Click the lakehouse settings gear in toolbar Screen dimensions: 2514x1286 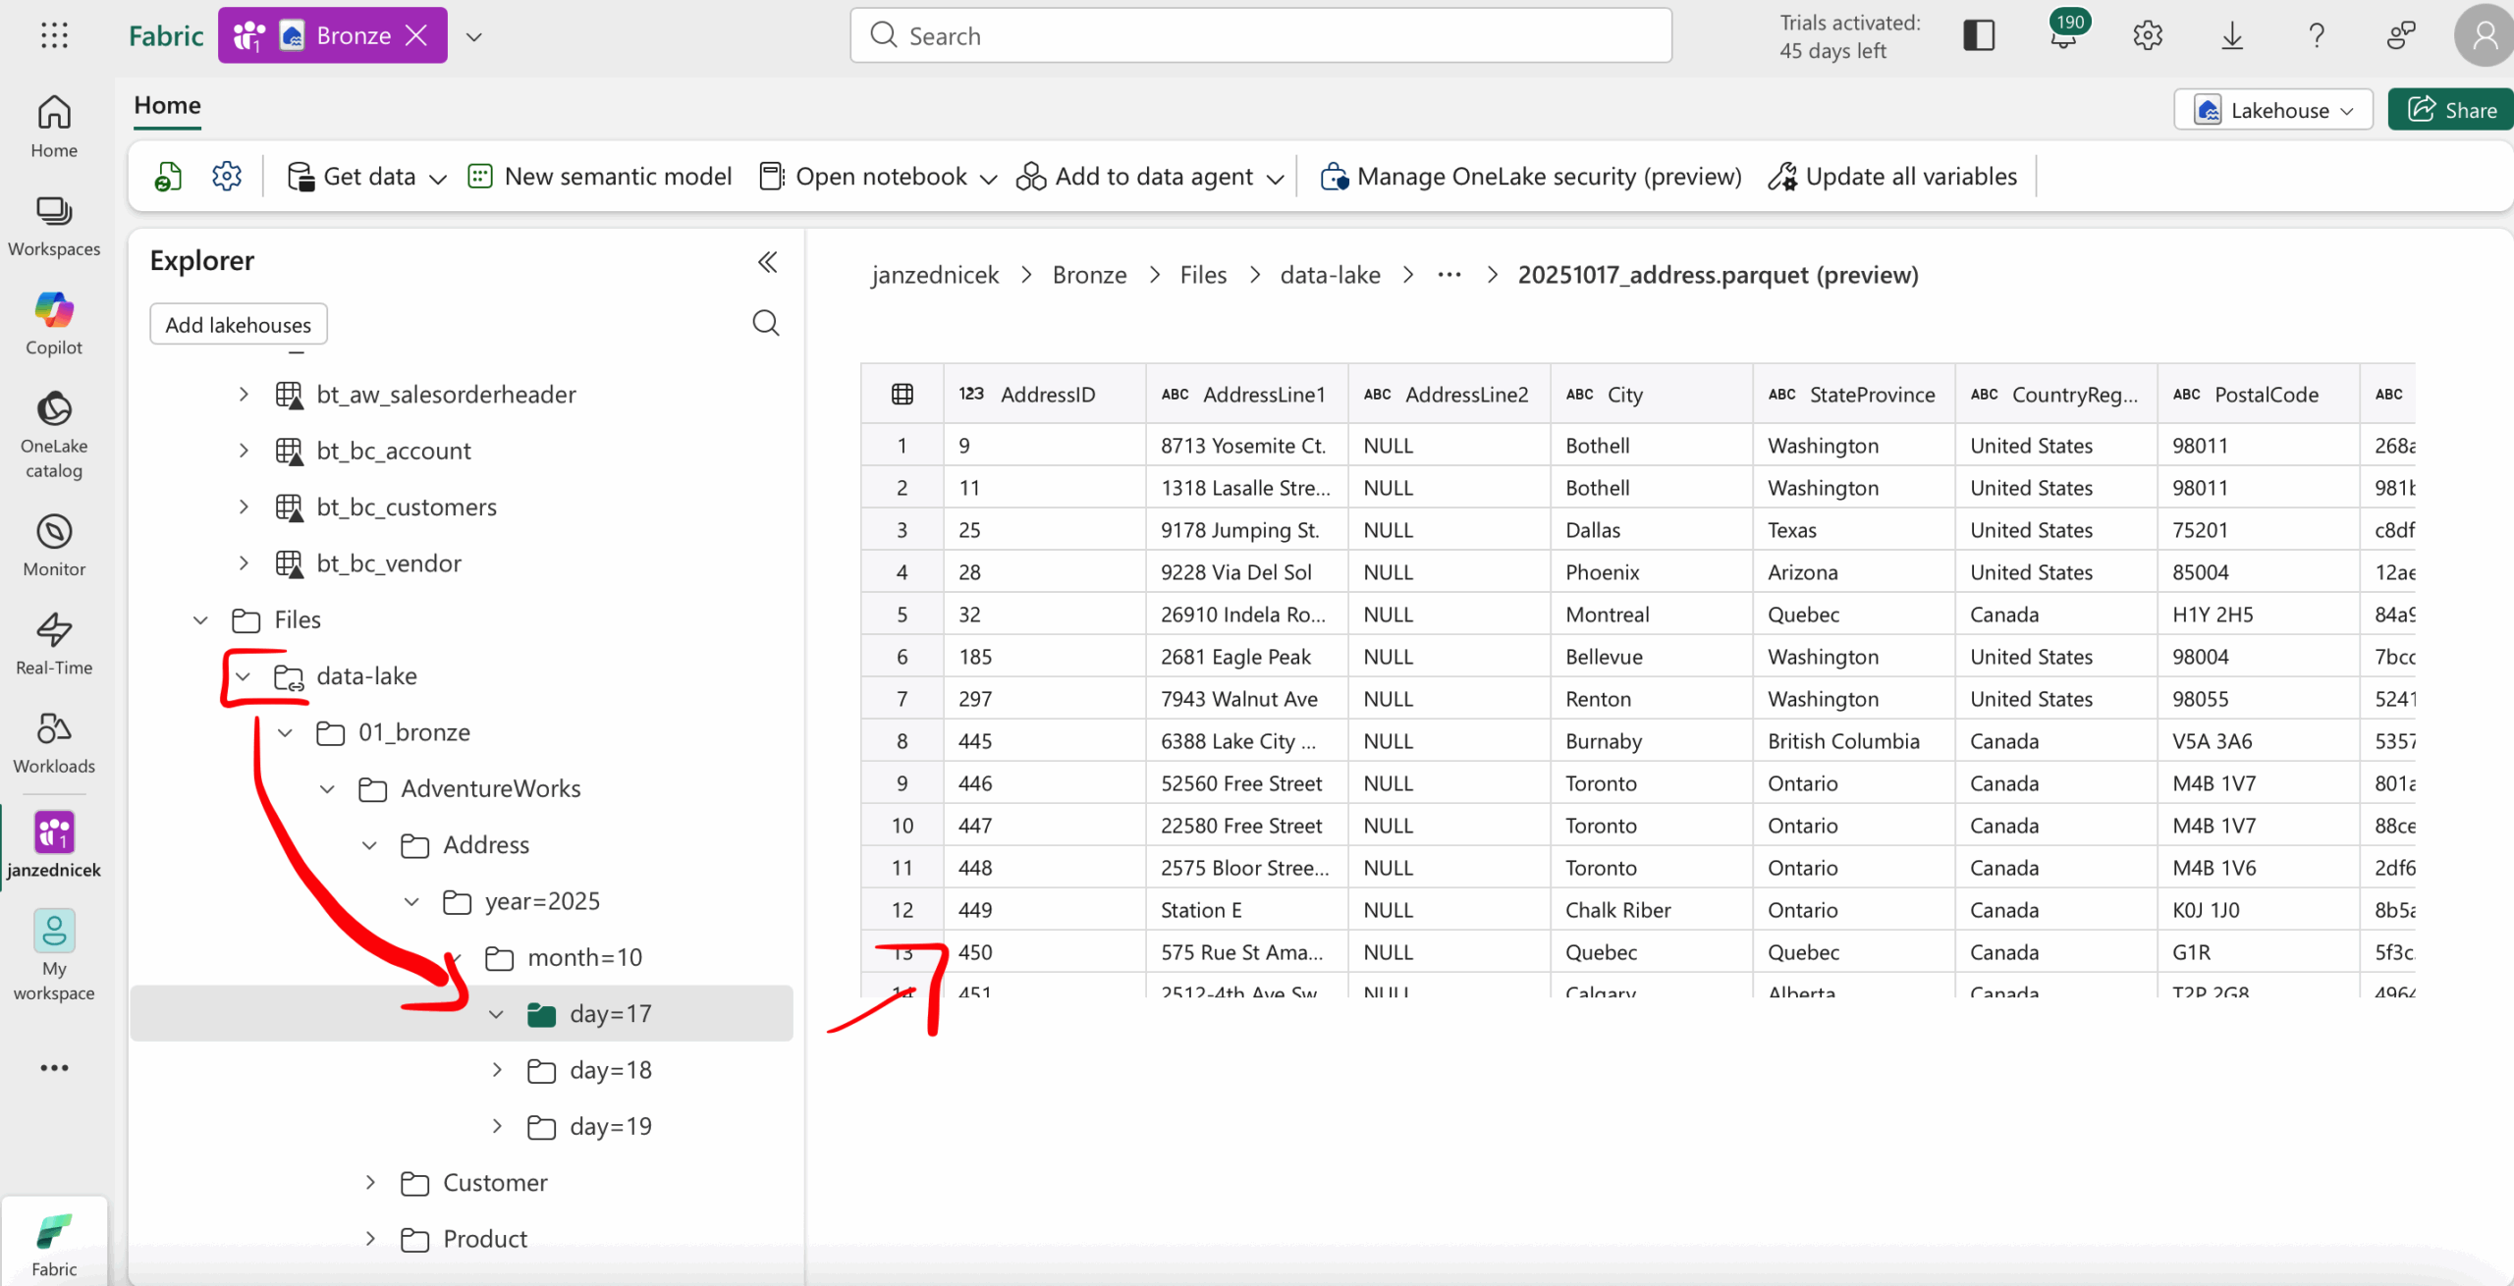pos(227,177)
